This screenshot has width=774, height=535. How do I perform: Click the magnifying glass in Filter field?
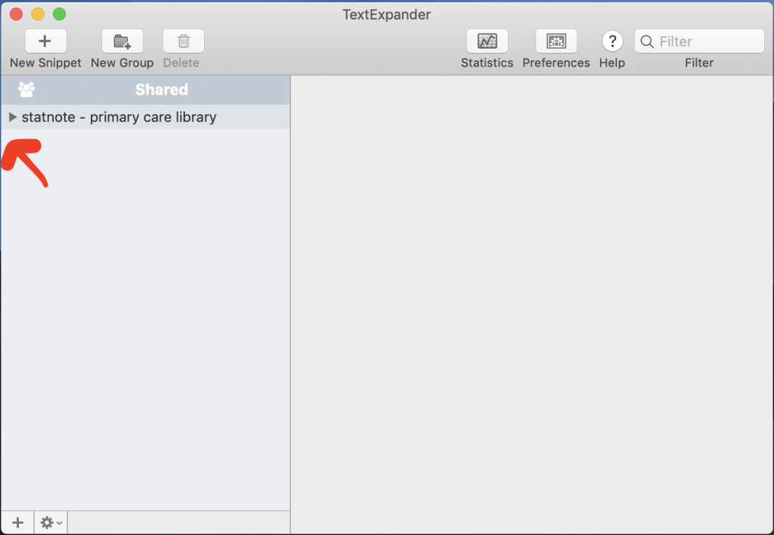coord(647,42)
